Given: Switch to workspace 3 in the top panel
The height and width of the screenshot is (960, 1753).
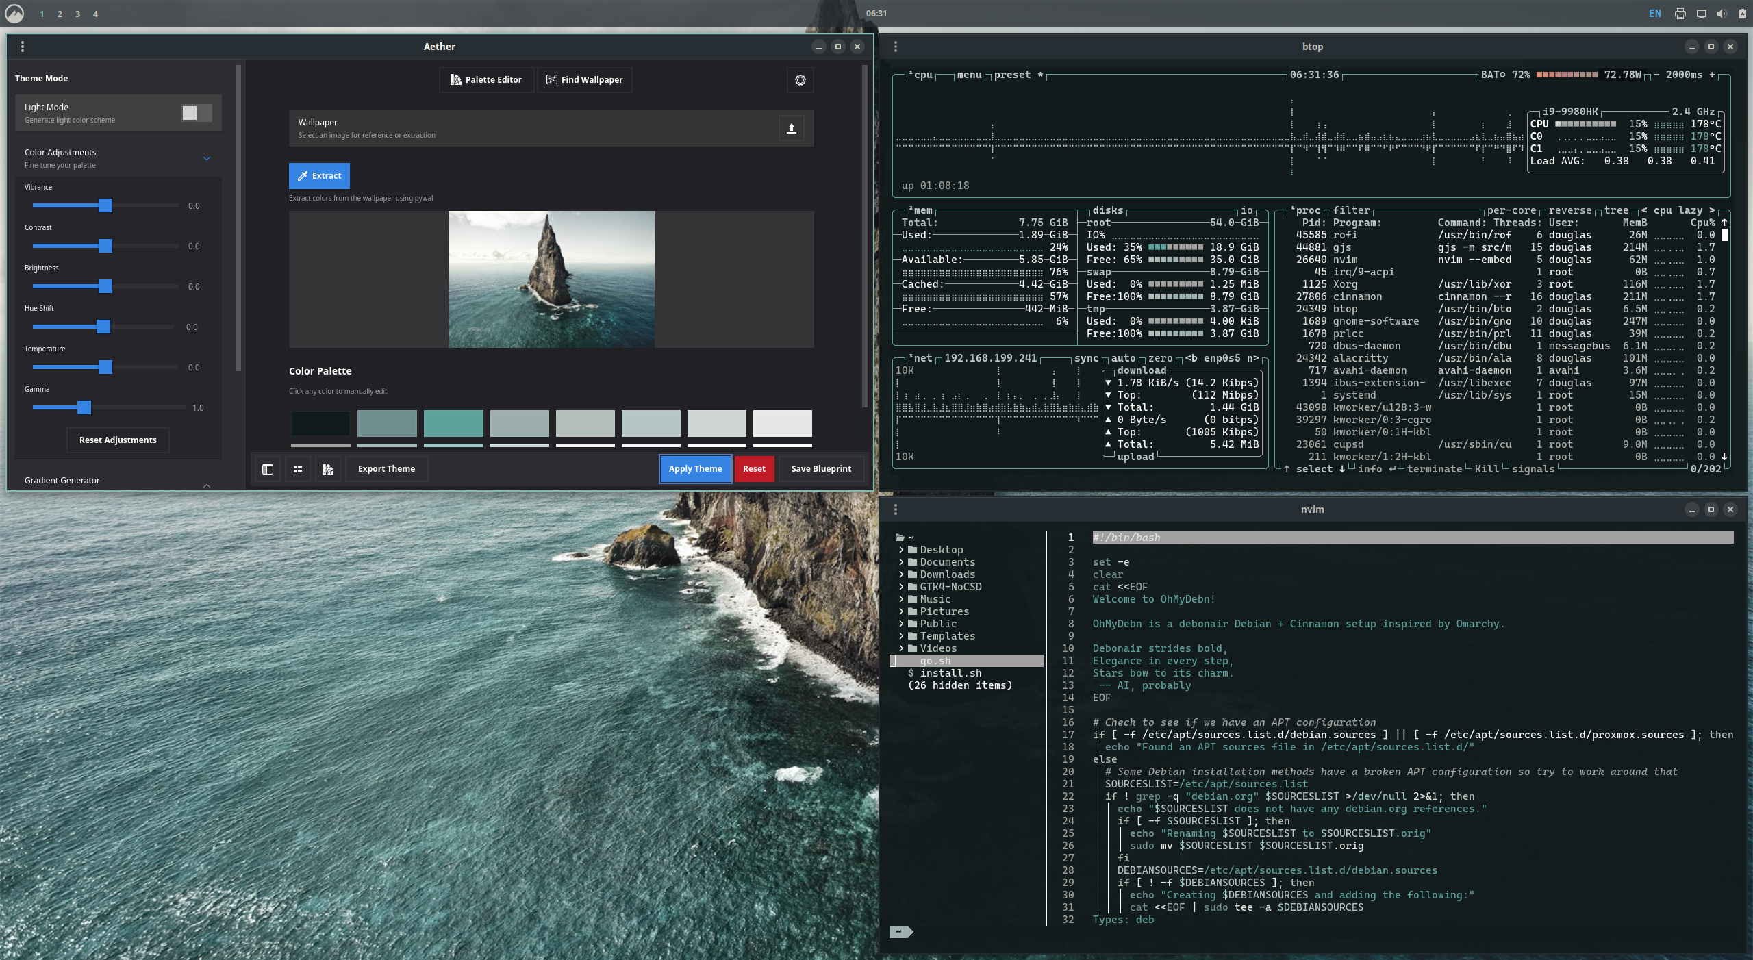Looking at the screenshot, I should pos(77,14).
